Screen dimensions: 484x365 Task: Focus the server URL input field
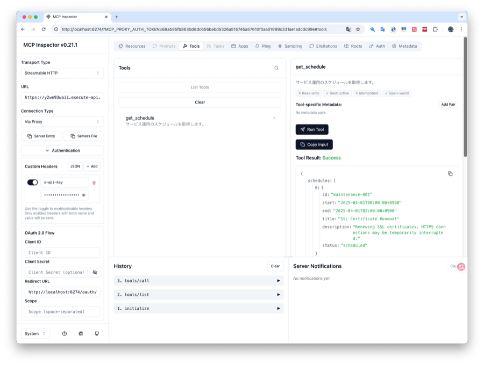pyautogui.click(x=62, y=97)
